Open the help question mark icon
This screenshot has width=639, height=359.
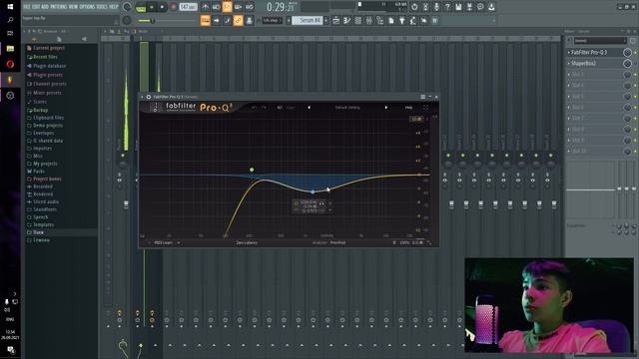(447, 7)
